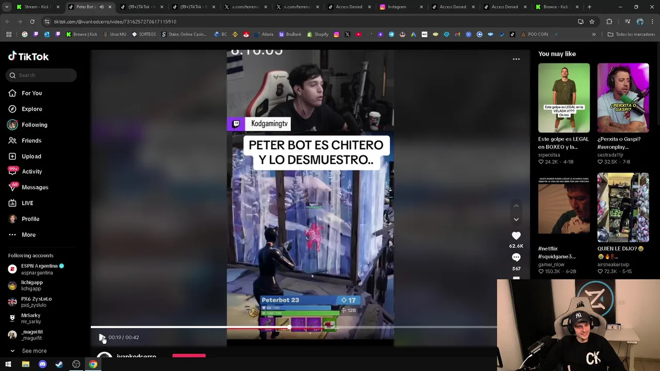Resume the video with play button
The image size is (660, 371).
(x=102, y=338)
